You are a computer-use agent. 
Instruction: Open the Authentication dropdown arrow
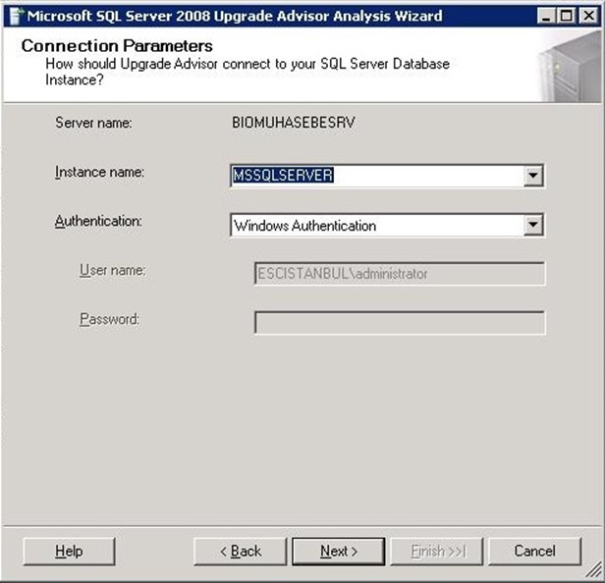point(533,225)
